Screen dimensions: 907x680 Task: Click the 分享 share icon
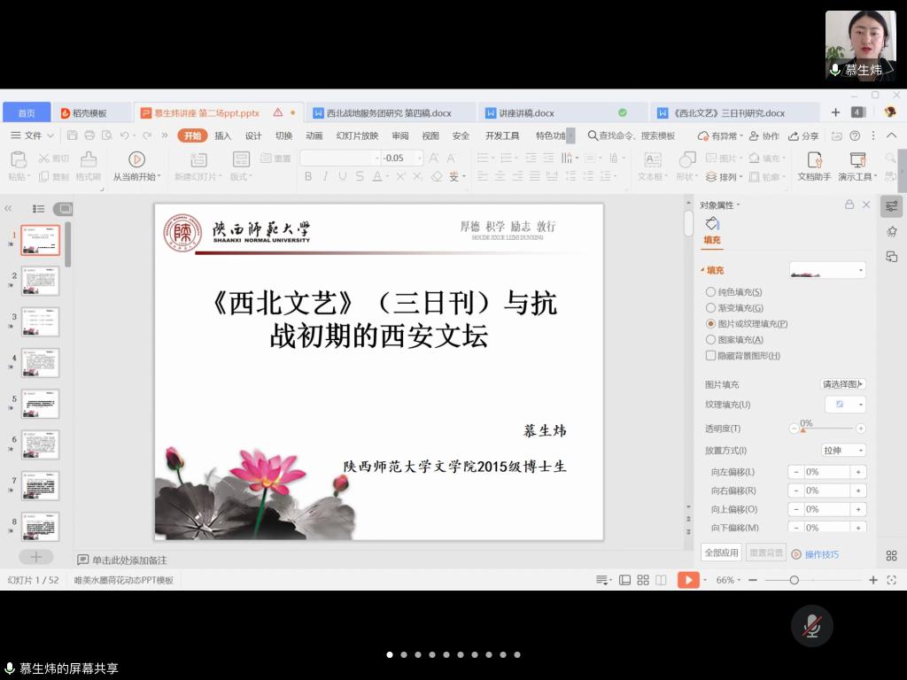[x=803, y=135]
